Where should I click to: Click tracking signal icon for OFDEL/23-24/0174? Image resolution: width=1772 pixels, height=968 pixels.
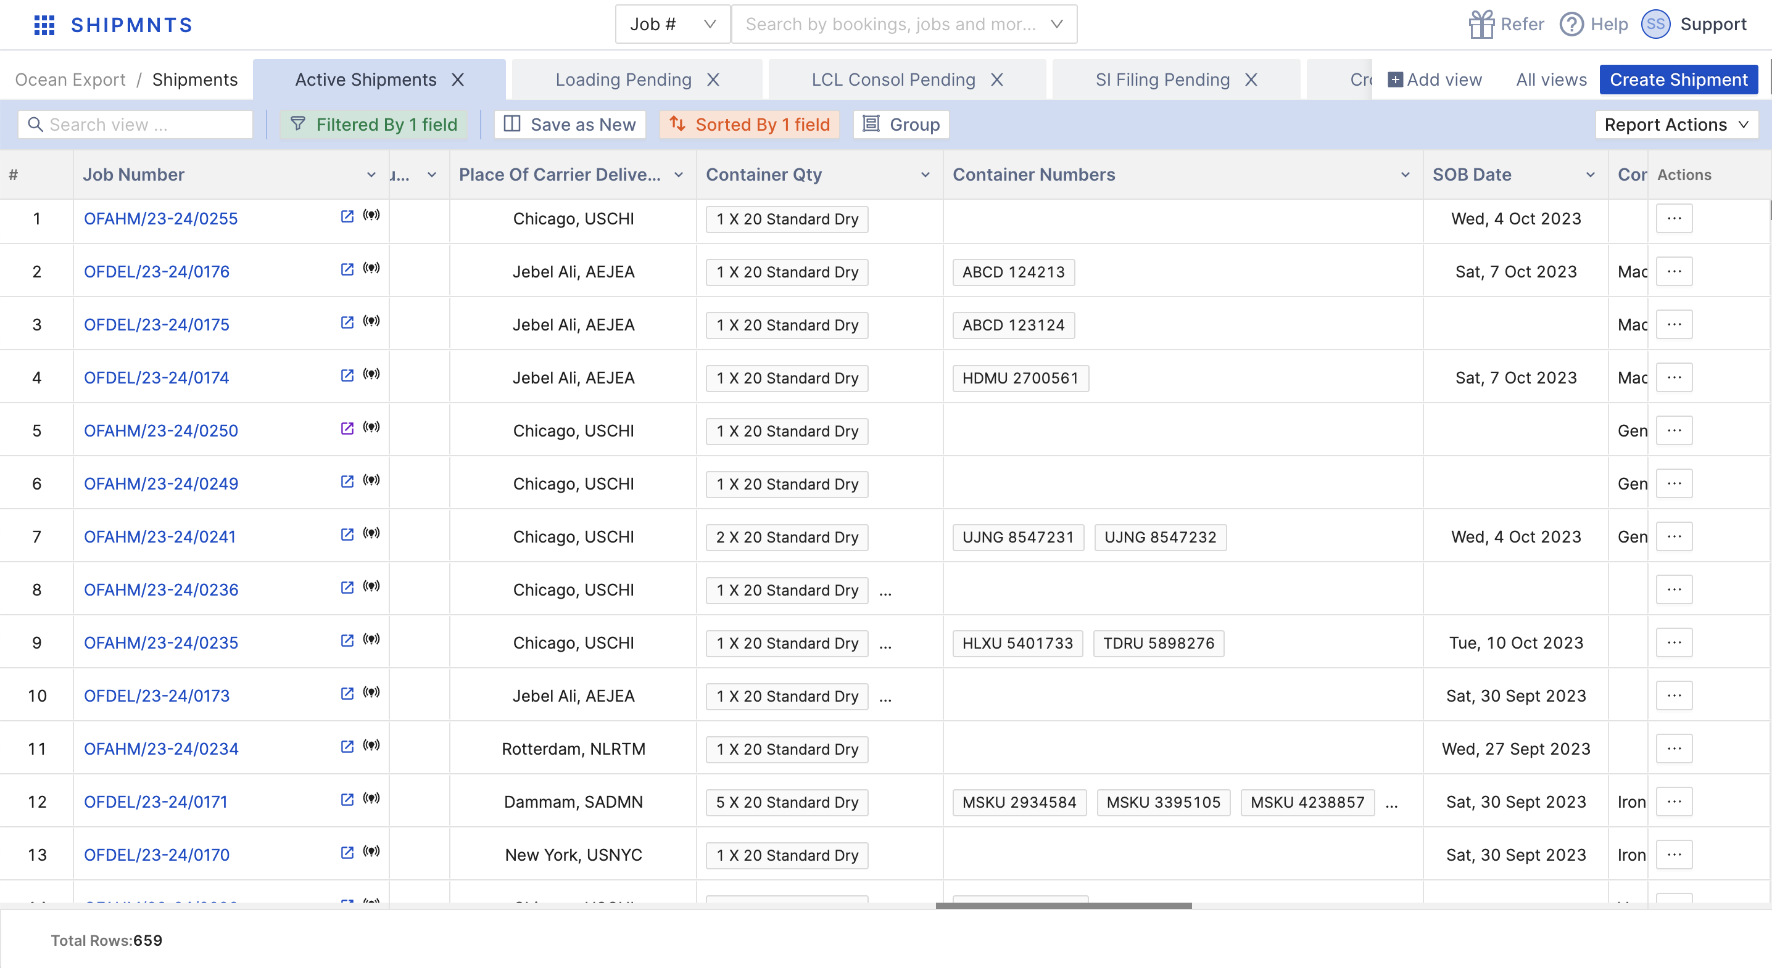point(371,374)
